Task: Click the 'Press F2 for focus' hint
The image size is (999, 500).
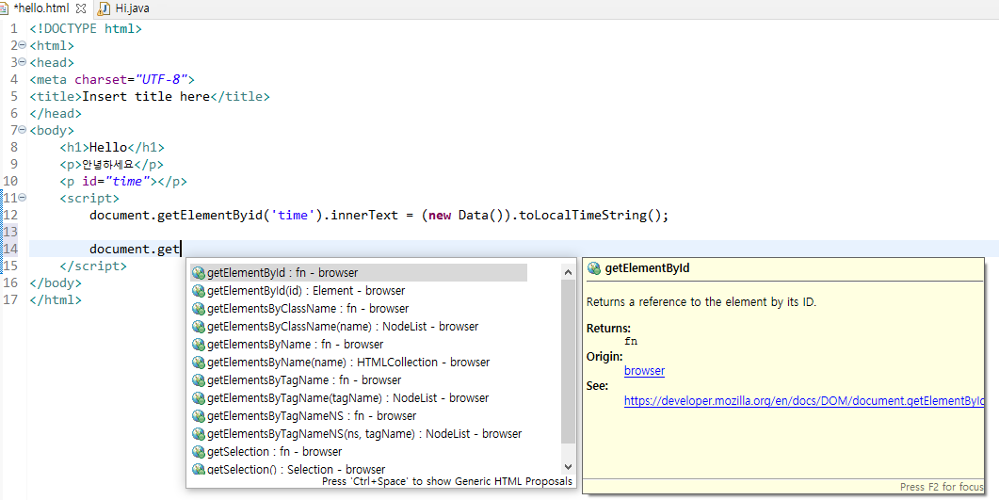Action: click(x=942, y=487)
